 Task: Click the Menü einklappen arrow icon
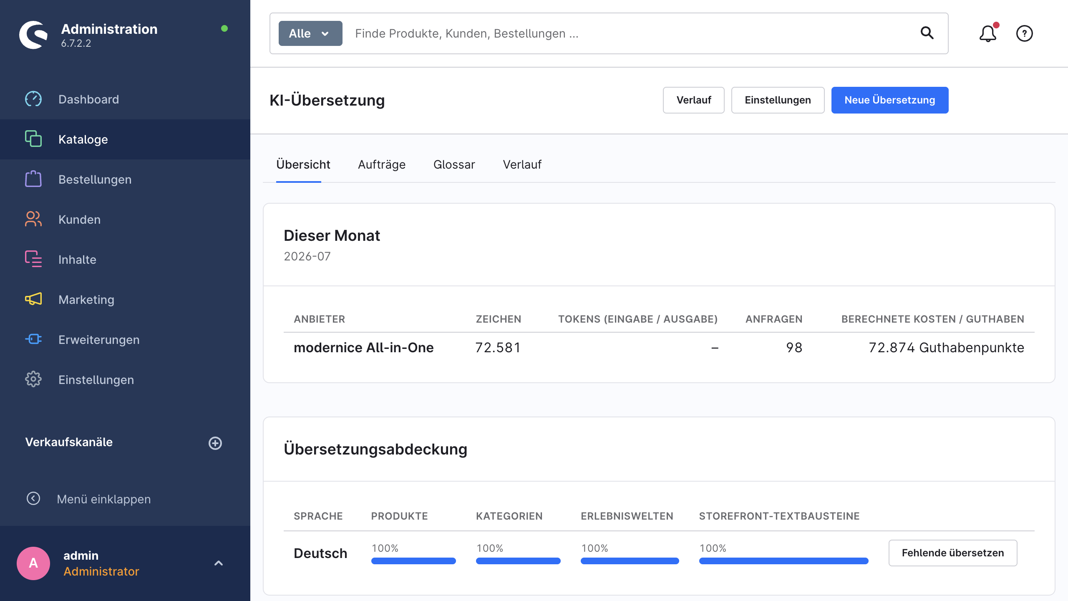[33, 498]
